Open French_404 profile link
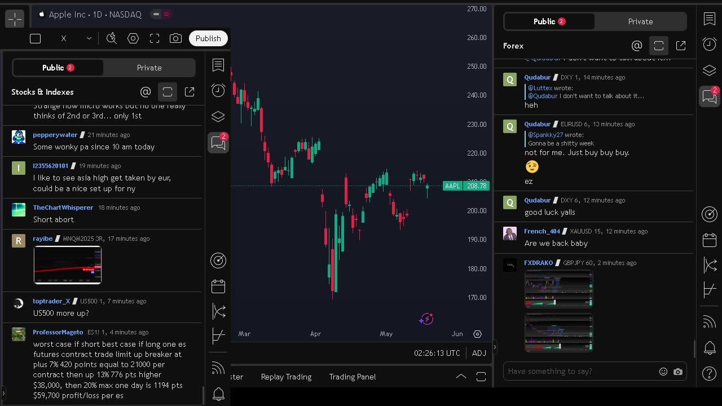The image size is (722, 406). 542,231
